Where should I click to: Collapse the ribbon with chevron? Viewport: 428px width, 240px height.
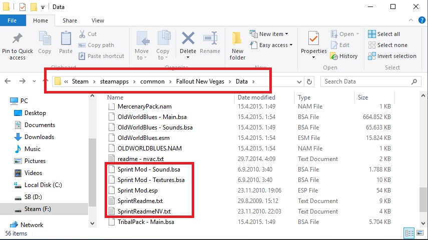(x=411, y=20)
